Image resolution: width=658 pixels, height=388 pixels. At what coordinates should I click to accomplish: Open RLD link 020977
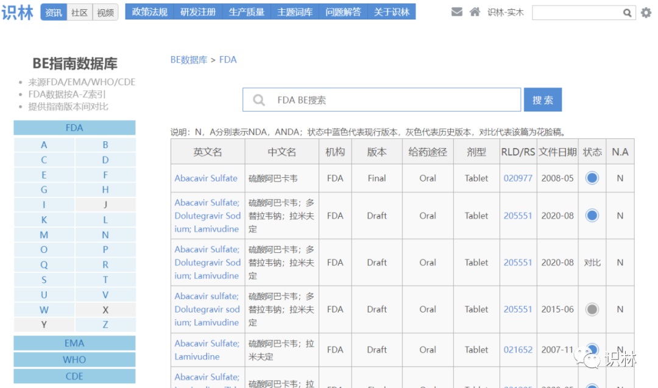[518, 178]
